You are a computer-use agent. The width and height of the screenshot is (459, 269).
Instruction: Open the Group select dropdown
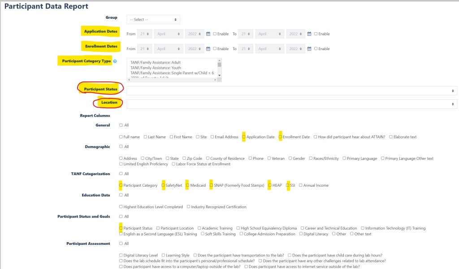click(x=153, y=20)
